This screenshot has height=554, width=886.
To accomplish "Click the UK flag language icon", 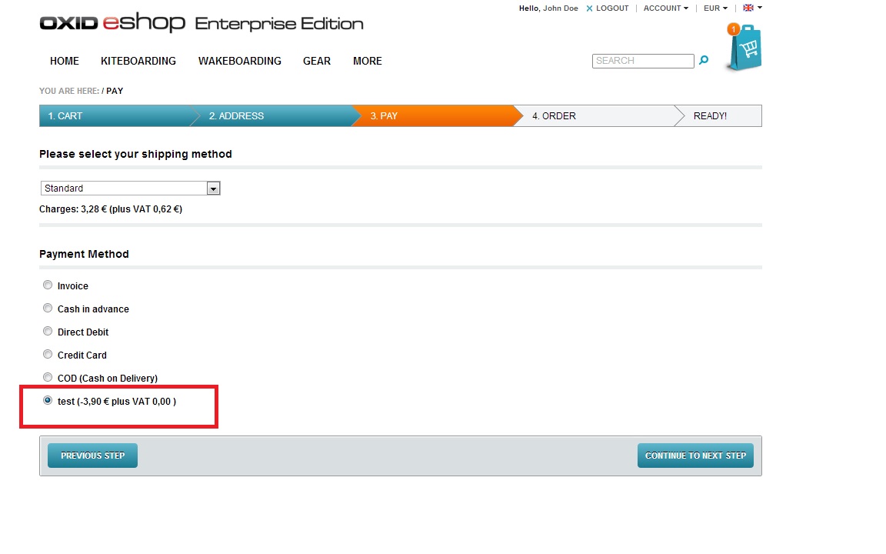I will pos(748,8).
